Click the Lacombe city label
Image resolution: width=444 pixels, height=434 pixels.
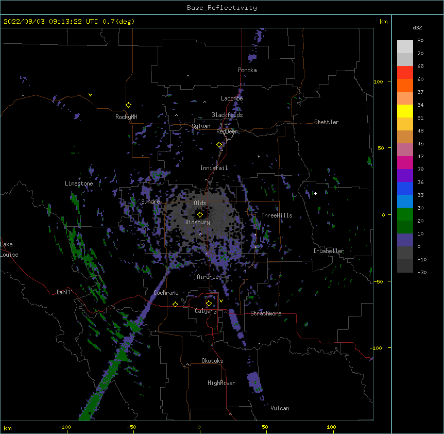pyautogui.click(x=232, y=98)
